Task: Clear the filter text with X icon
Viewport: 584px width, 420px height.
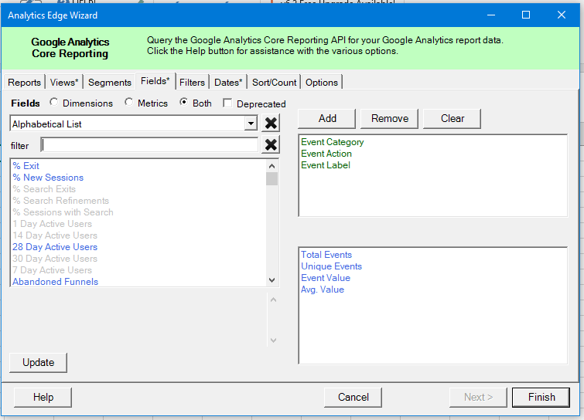Action: point(271,145)
